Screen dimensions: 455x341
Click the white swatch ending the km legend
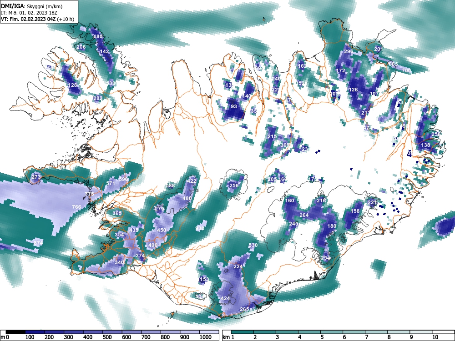pos(443,332)
